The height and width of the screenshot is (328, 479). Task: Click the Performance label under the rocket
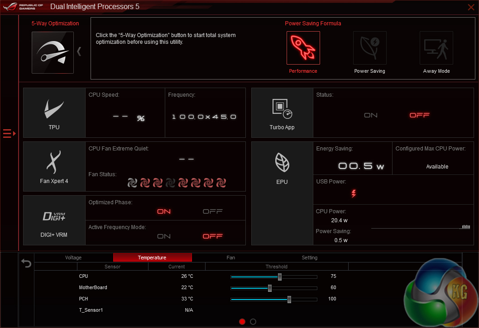point(303,71)
